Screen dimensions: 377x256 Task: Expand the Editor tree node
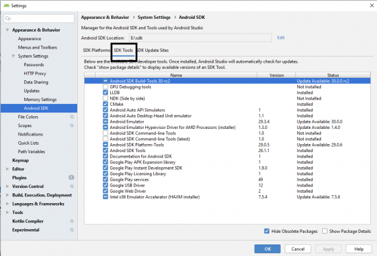7,169
